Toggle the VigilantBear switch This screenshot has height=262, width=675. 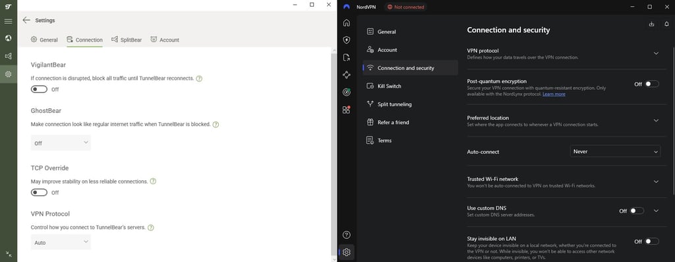pos(39,89)
